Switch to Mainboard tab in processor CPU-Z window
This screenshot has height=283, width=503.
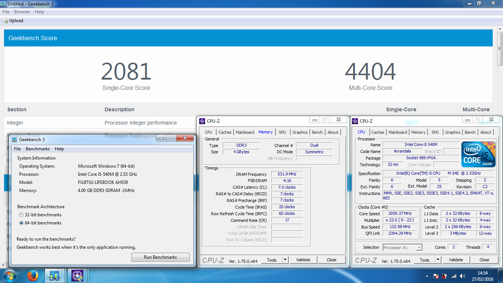coord(398,132)
